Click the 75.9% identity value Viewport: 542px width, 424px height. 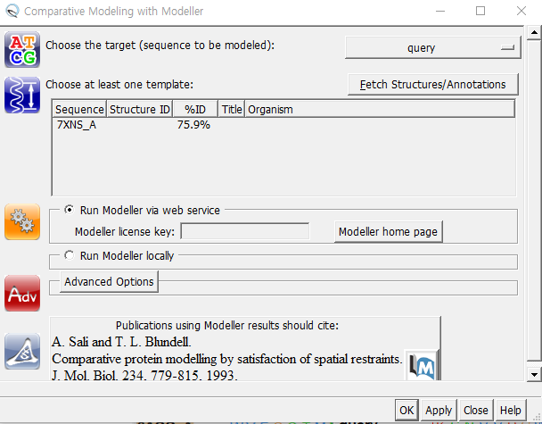[x=193, y=125]
